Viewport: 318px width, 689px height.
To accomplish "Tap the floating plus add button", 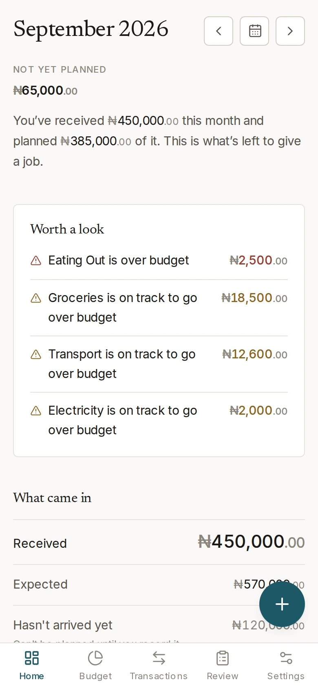I will pyautogui.click(x=282, y=604).
